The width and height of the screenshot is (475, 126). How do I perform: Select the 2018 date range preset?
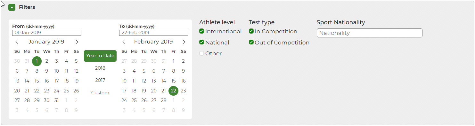click(100, 68)
